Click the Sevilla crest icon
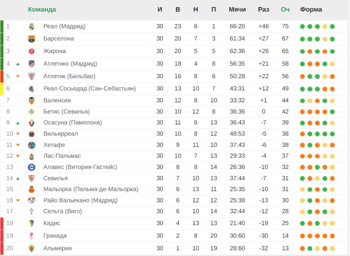Viewport: 350px width, 256px height. click(x=32, y=178)
